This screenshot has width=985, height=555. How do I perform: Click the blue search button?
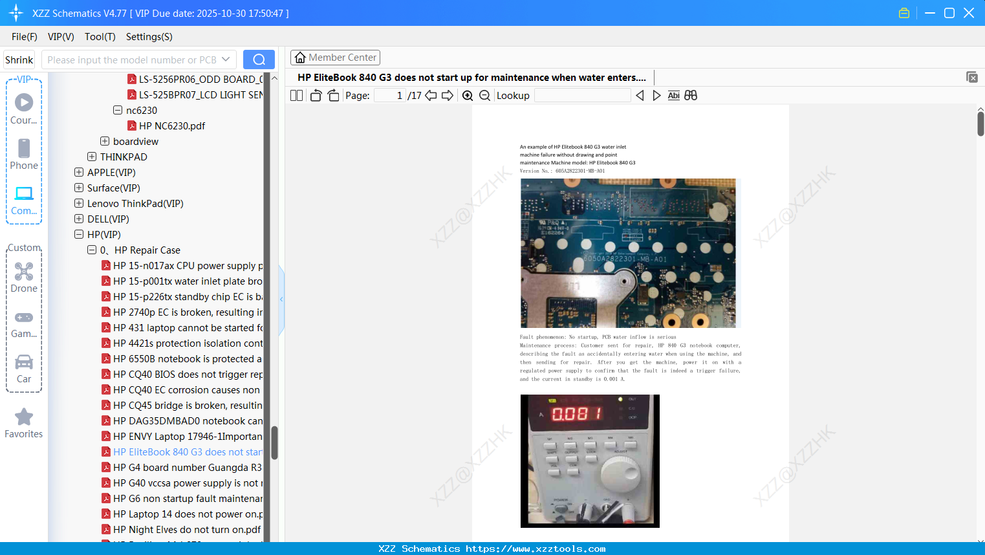[259, 60]
